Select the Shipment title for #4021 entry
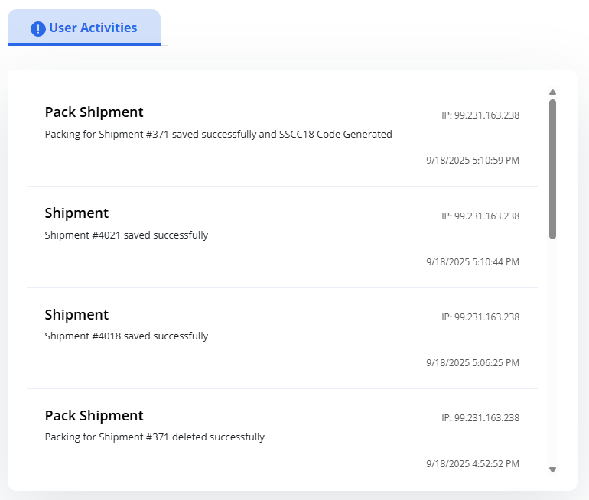589x500 pixels. pos(76,213)
